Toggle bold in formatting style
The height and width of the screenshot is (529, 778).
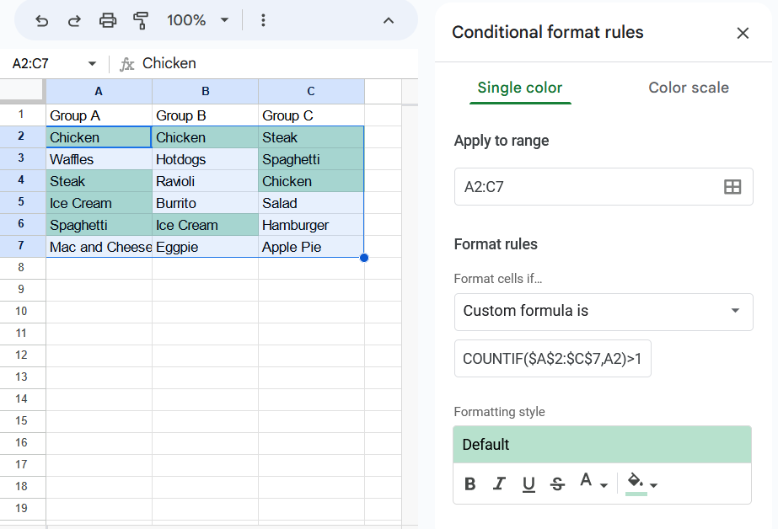470,484
